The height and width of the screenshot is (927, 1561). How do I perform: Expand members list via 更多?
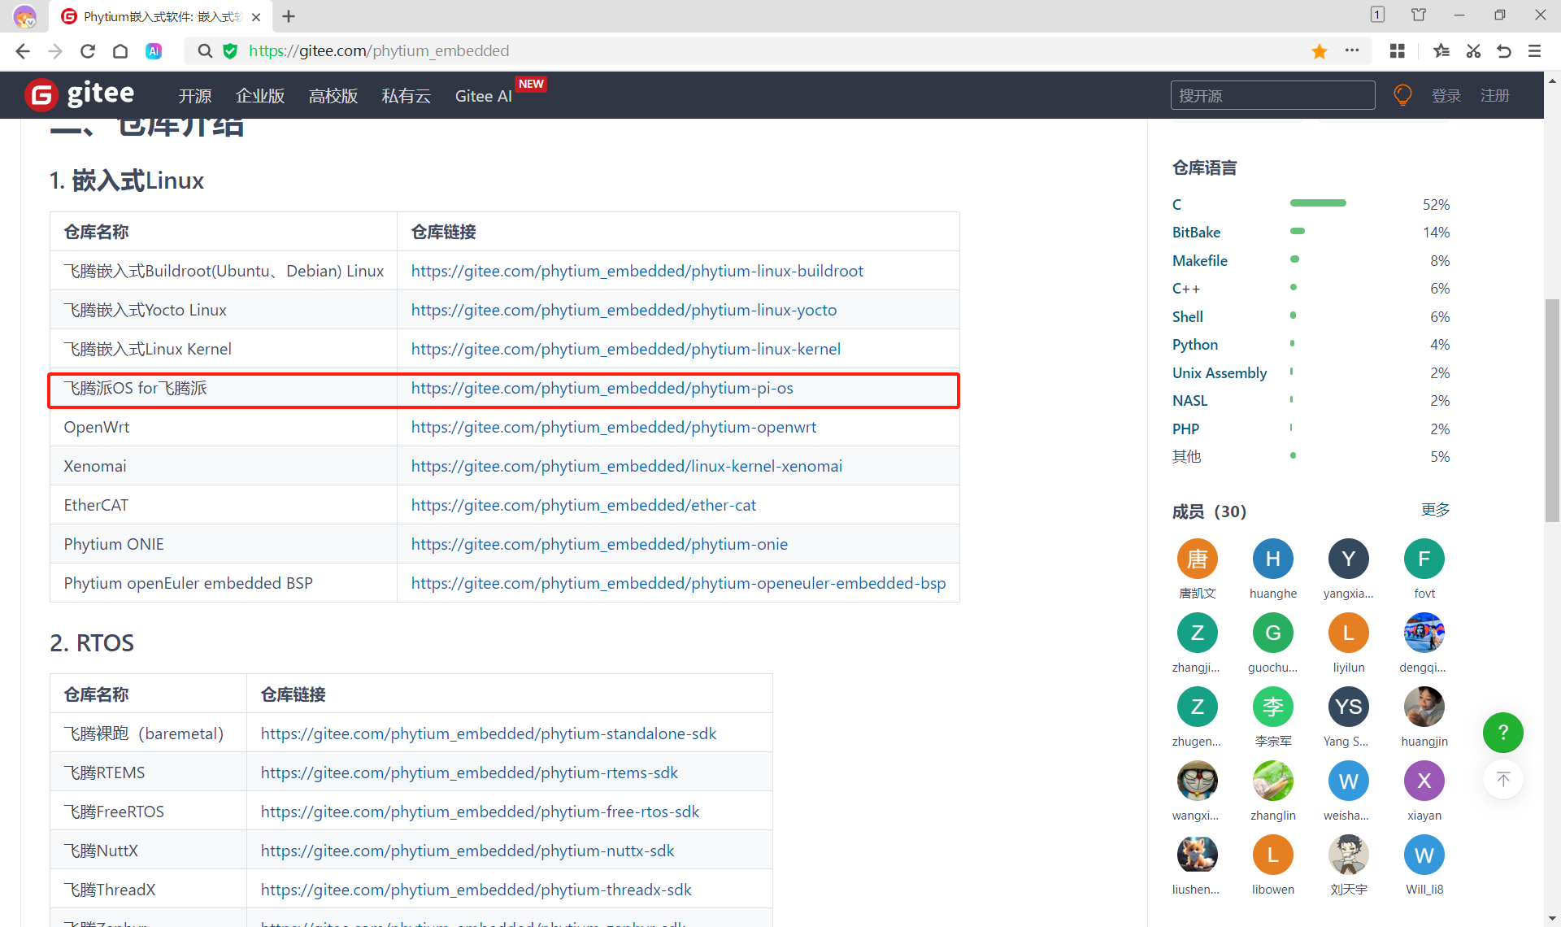1435,510
